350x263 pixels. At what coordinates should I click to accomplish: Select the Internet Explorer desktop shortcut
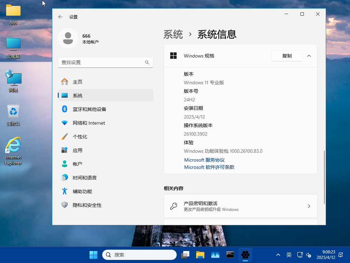click(13, 151)
